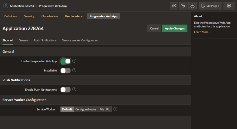Select the Default service worker option
The width and height of the screenshot is (237, 129).
click(67, 109)
